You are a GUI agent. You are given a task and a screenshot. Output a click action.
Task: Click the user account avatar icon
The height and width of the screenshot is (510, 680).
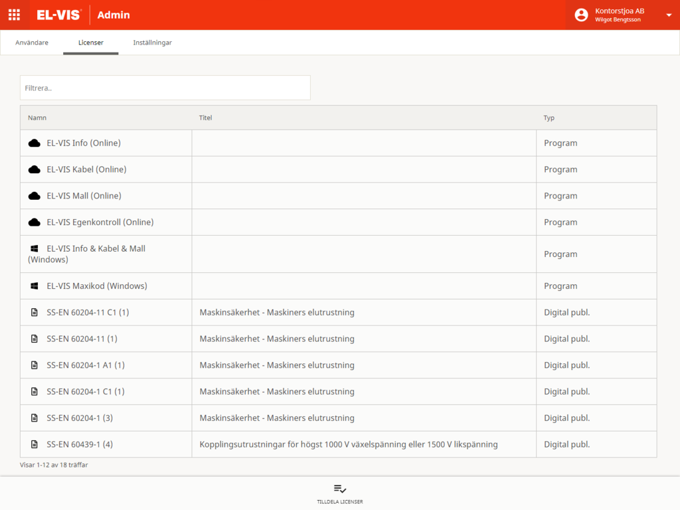[x=581, y=15]
